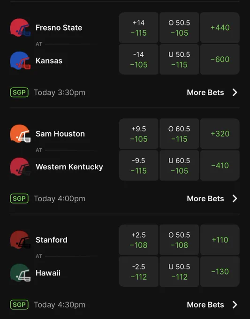The height and width of the screenshot is (319, 250).
Task: Click the Western Kentucky helmet icon
Action: pos(20,167)
